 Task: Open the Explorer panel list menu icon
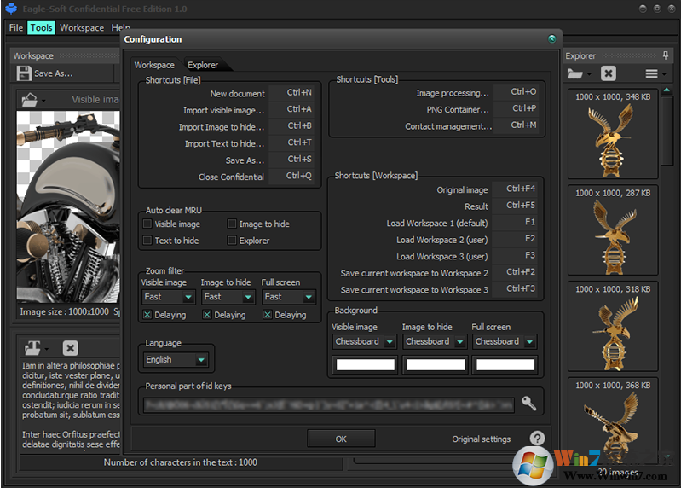point(652,74)
